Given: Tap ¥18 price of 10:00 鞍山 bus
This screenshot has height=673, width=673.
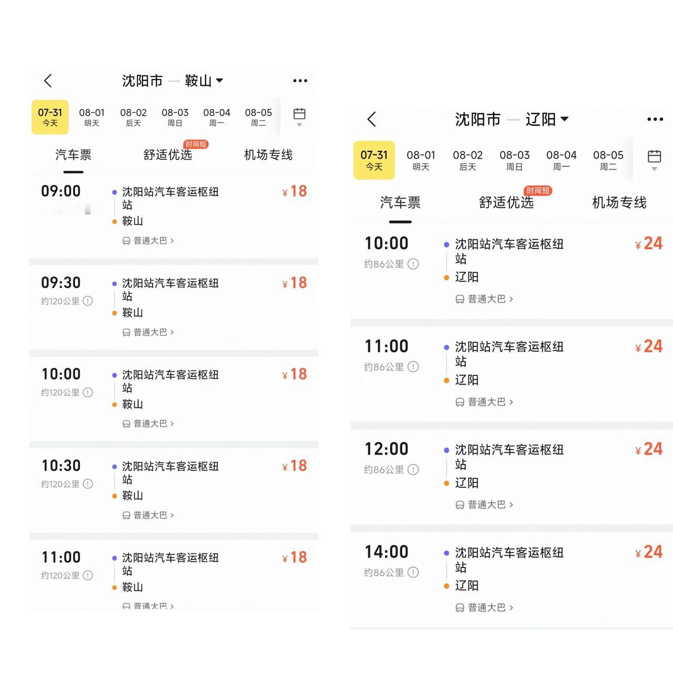Looking at the screenshot, I should 294,374.
